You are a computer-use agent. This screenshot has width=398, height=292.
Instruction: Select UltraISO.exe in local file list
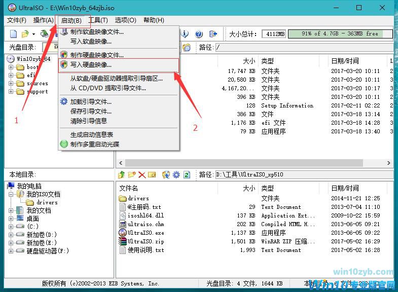pos(146,233)
